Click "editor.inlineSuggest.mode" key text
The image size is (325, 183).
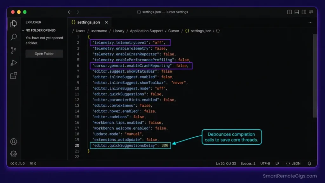click(122, 88)
